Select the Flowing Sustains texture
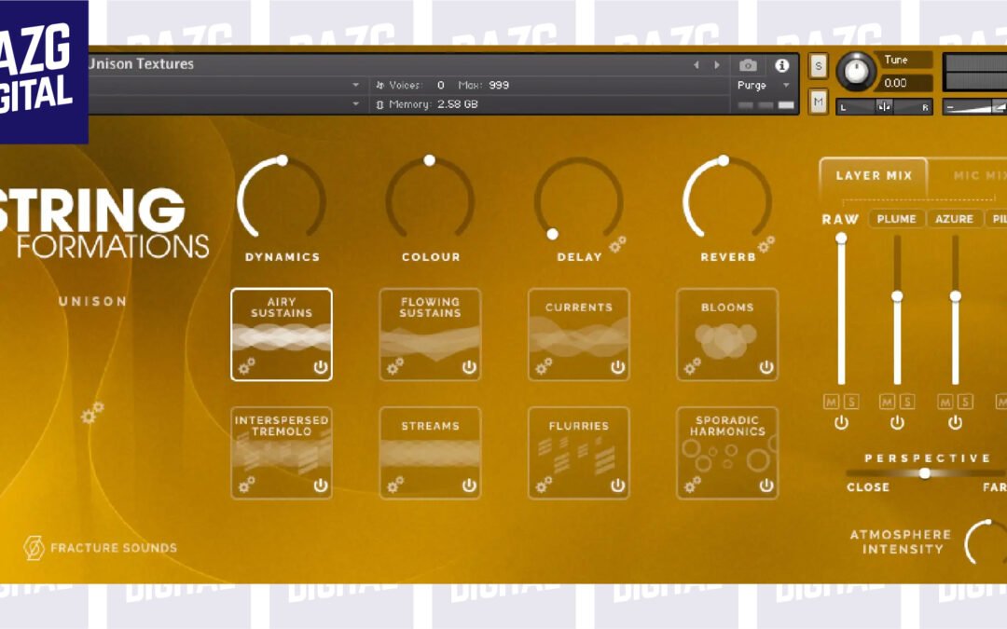 (x=430, y=335)
